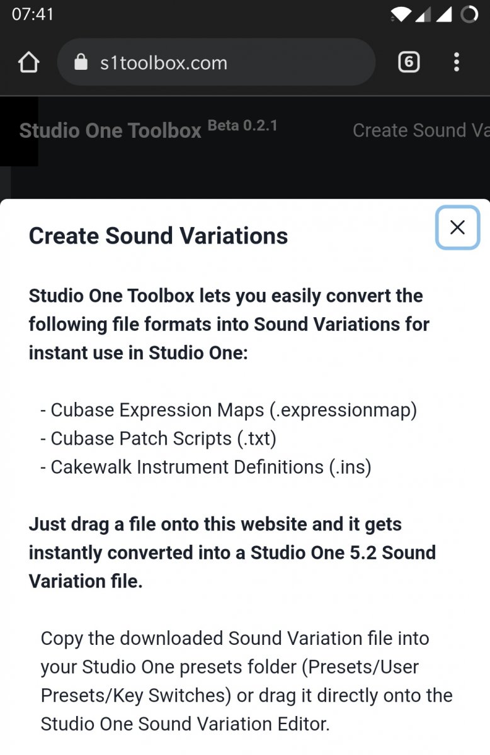Click the 'Just drag a file' paragraph

232,552
